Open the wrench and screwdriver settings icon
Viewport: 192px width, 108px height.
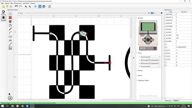[x=49, y=7]
